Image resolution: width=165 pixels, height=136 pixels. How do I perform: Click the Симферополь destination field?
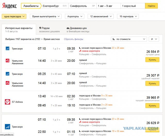[82, 6]
